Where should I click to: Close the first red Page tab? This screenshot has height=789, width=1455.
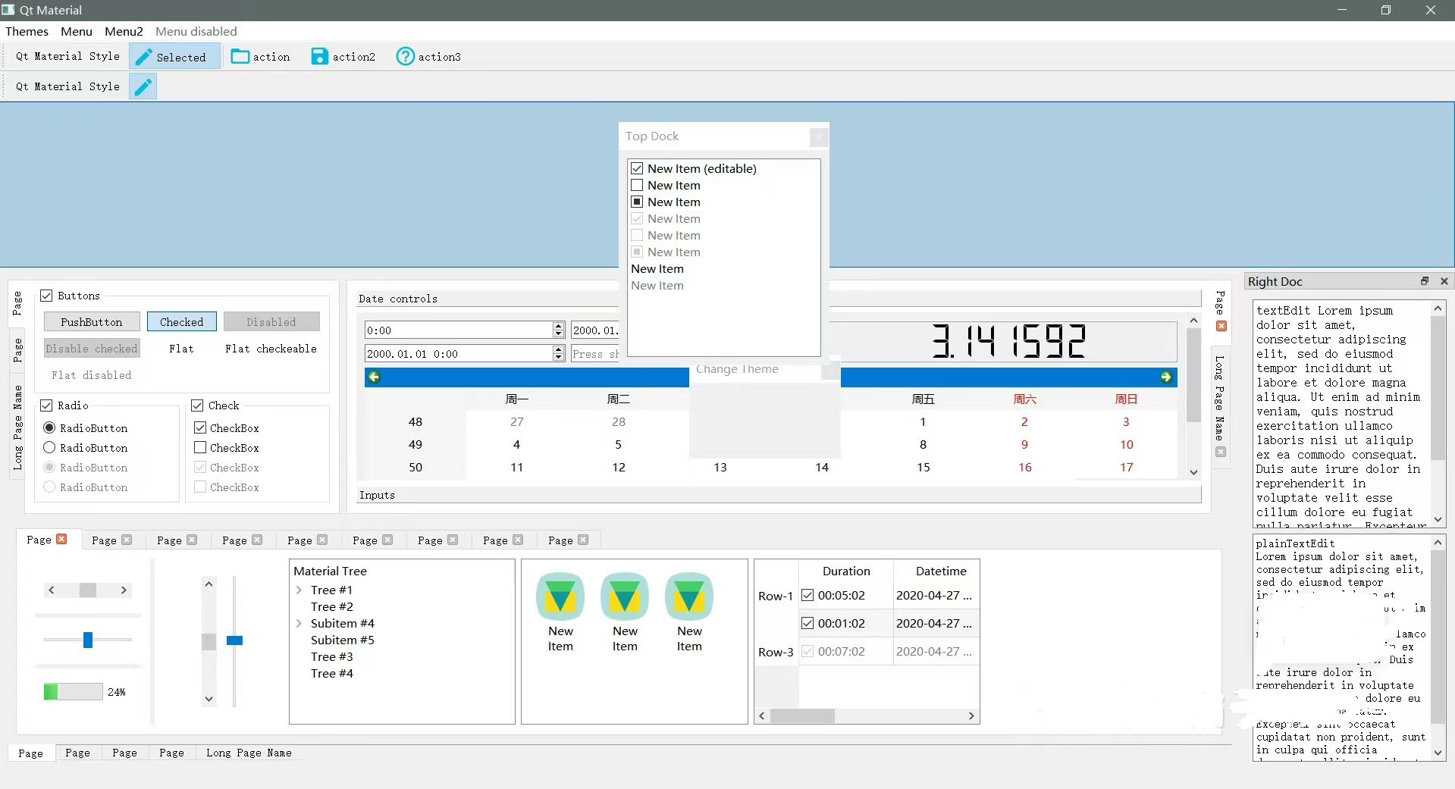click(61, 539)
